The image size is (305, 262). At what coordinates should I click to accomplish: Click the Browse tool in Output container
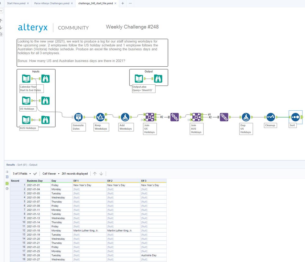click(x=158, y=79)
